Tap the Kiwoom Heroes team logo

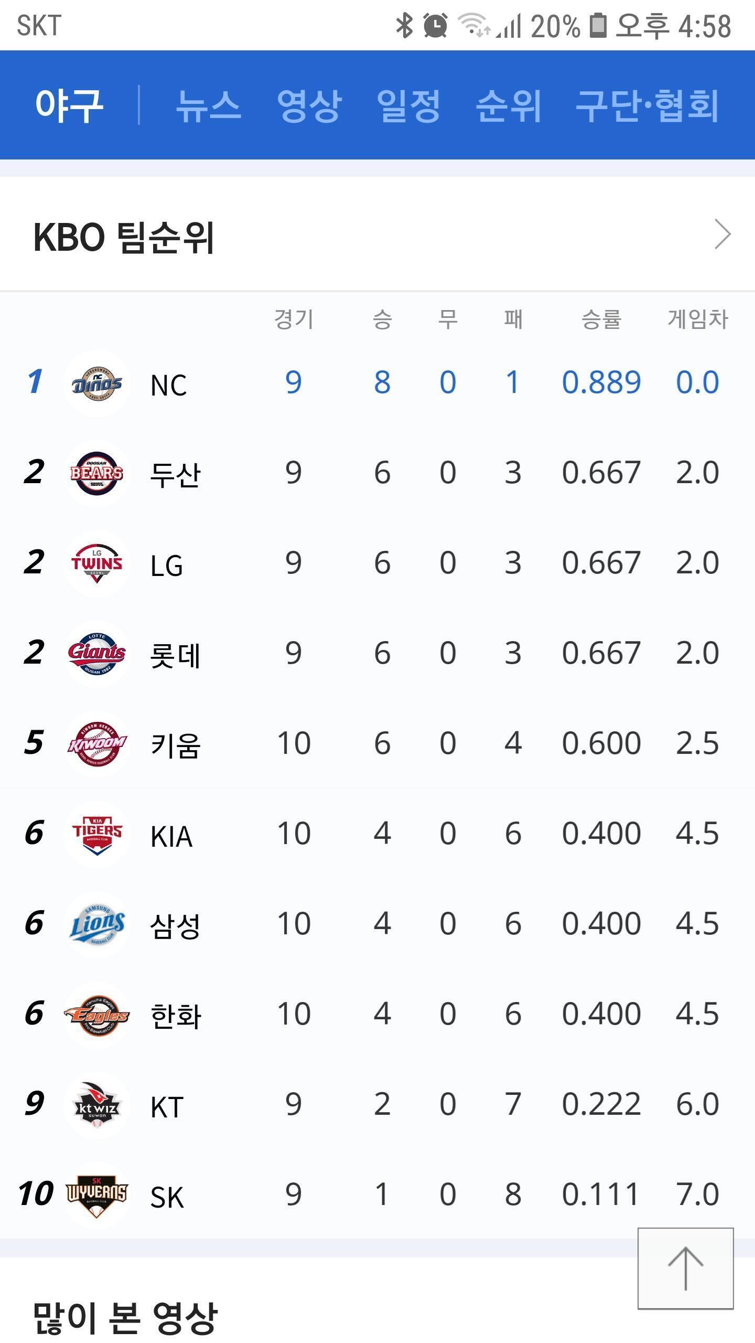pyautogui.click(x=97, y=744)
